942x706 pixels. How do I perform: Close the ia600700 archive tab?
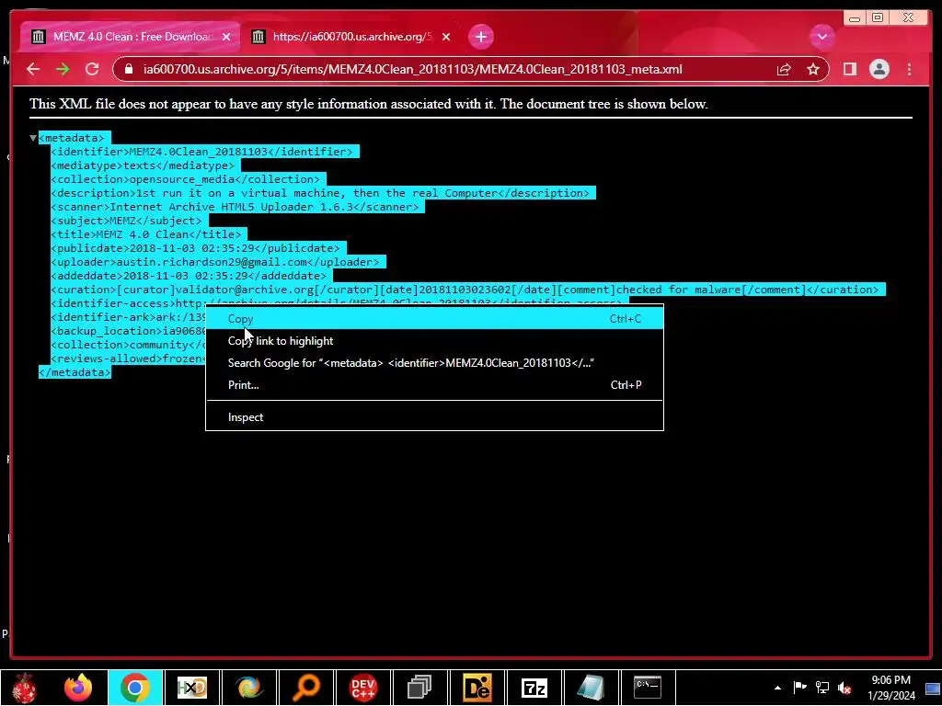point(446,37)
